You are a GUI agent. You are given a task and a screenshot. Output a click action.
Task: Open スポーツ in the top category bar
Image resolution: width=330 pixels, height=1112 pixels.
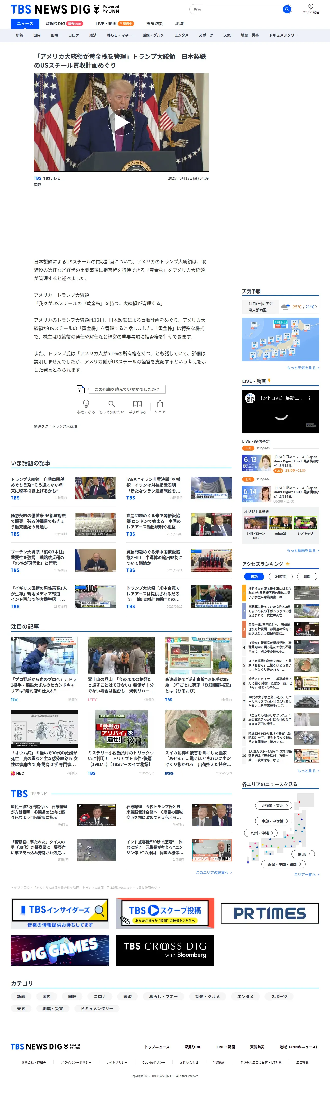(x=206, y=35)
